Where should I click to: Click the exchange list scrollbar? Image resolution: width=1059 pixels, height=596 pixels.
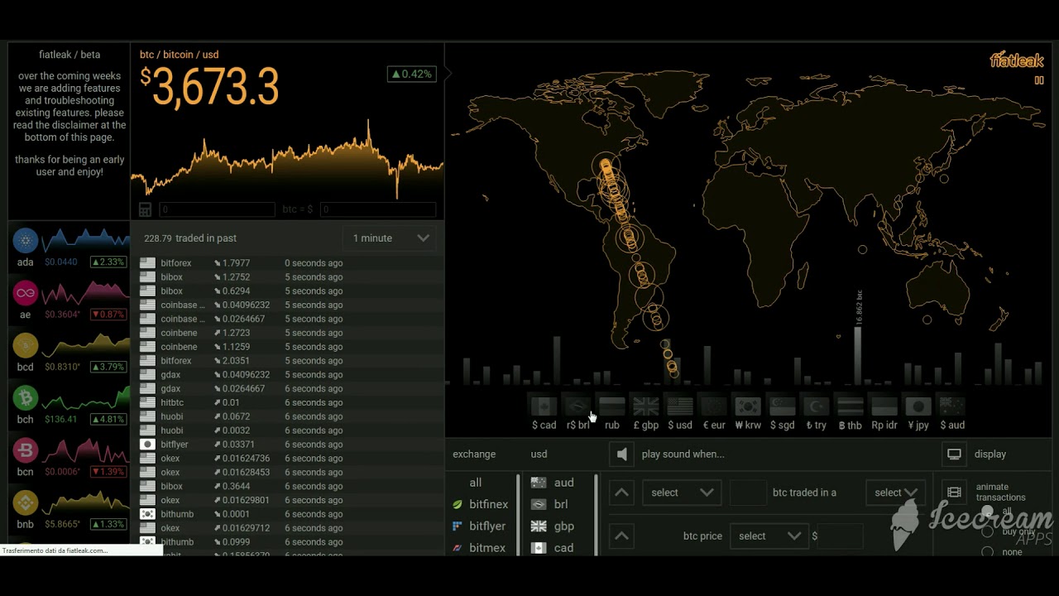[518, 514]
